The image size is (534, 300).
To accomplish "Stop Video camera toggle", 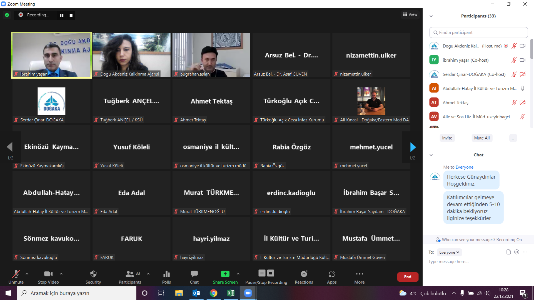I will click(48, 277).
